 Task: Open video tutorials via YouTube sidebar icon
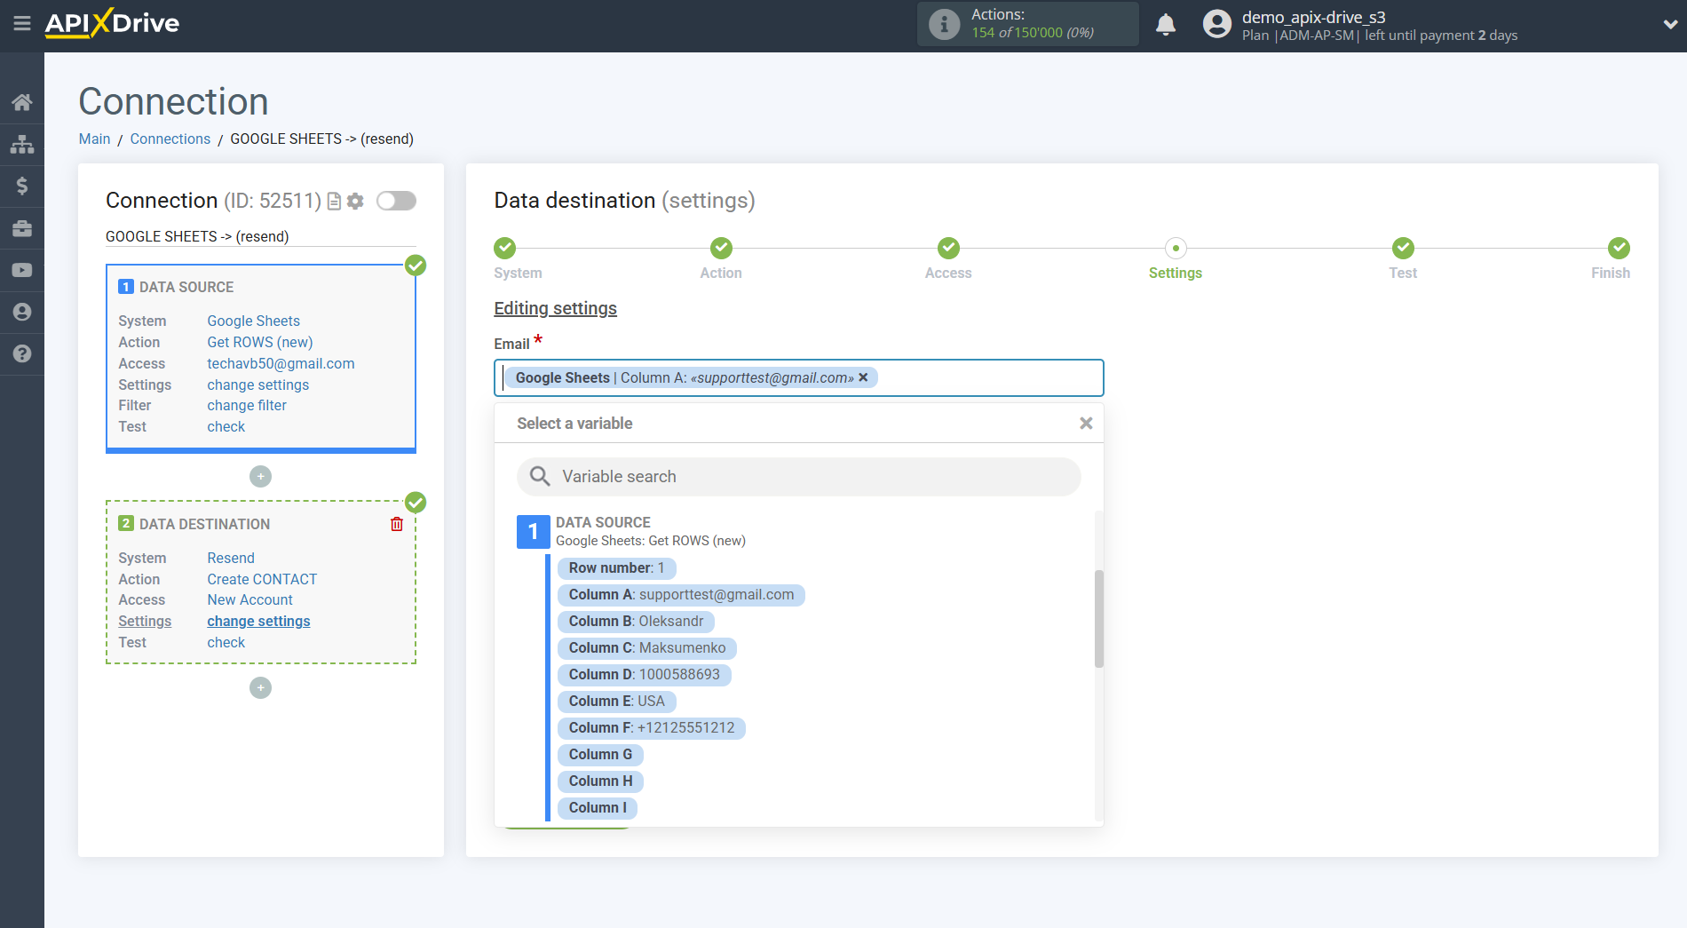click(x=22, y=269)
